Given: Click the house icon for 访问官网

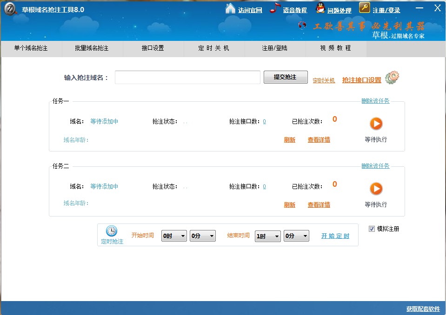Looking at the screenshot, I should click(x=230, y=9).
